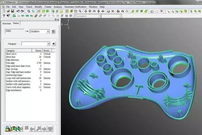Click the yellow arrow icon in bottom panel
The width and height of the screenshot is (202, 135).
[x=20, y=128]
